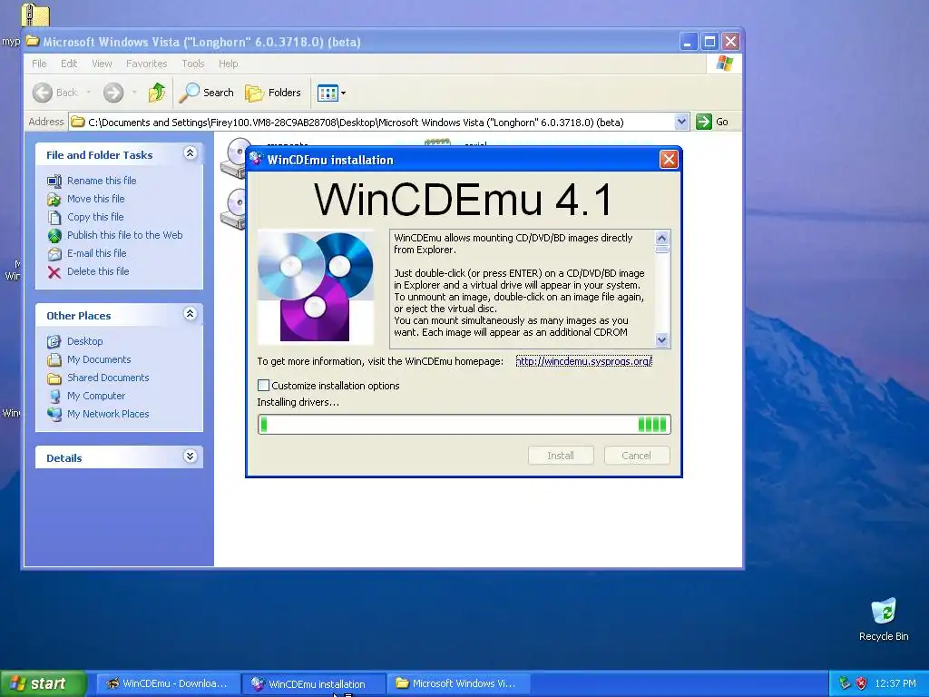This screenshot has height=697, width=929.
Task: Click Rename this file
Action: pyautogui.click(x=102, y=181)
